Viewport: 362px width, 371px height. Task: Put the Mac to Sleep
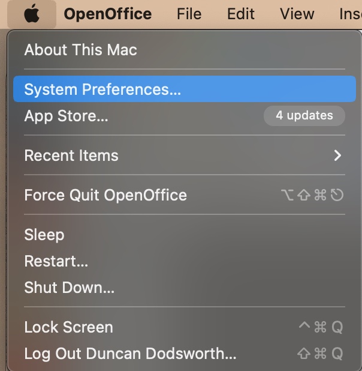pos(44,235)
